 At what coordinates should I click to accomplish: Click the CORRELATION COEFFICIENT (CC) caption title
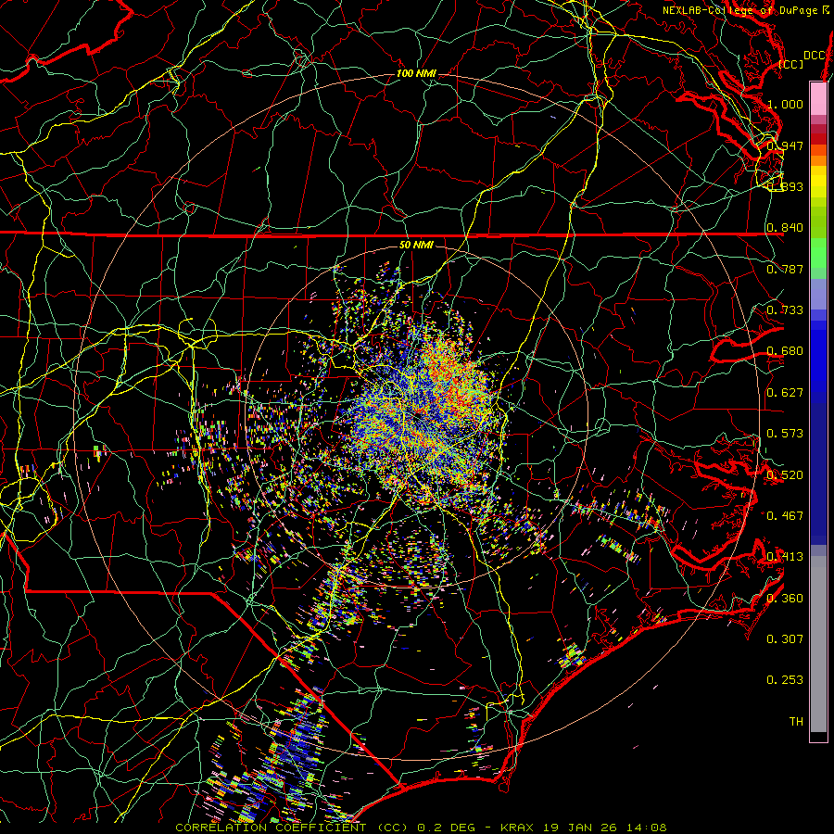293,828
